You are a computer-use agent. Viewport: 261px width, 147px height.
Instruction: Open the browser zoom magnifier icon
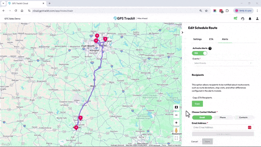coord(201,11)
